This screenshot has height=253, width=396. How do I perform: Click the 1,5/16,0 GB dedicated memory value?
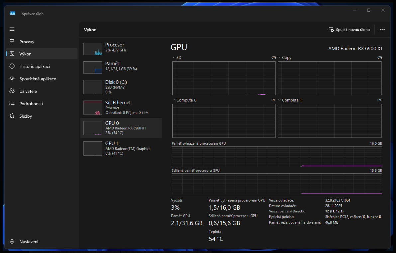224,208
